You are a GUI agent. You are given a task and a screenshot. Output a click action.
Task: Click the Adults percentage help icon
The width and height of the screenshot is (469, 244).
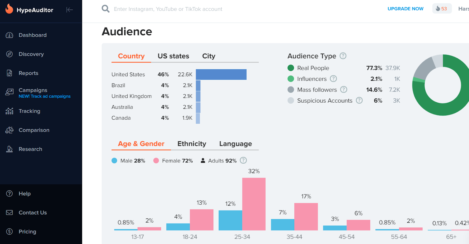tap(243, 160)
